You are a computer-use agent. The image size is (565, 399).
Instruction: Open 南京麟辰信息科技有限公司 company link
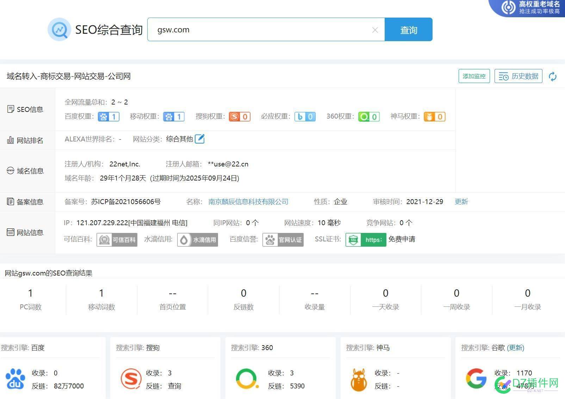pos(248,202)
